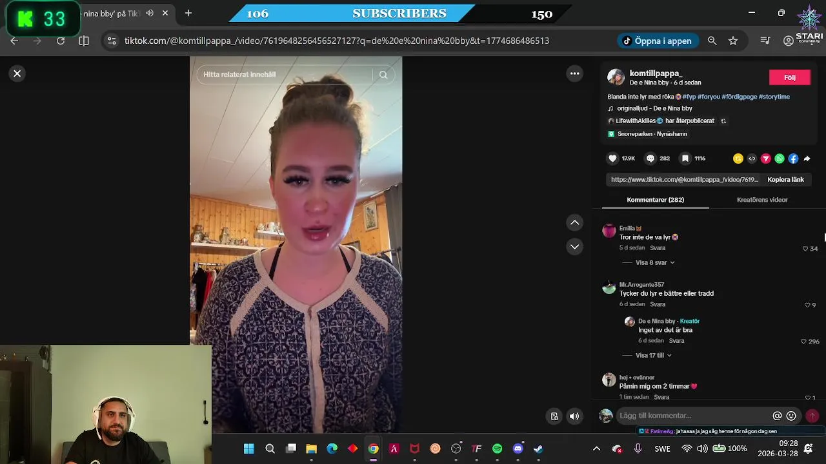The image size is (826, 464).
Task: Click Chrome back navigation arrow
Action: coord(14,41)
